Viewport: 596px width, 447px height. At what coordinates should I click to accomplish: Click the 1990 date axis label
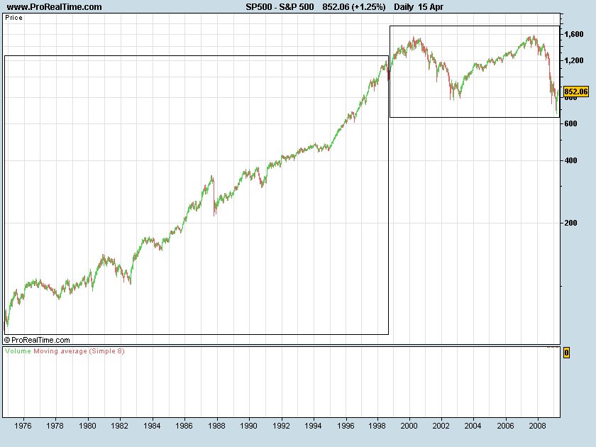pyautogui.click(x=248, y=425)
